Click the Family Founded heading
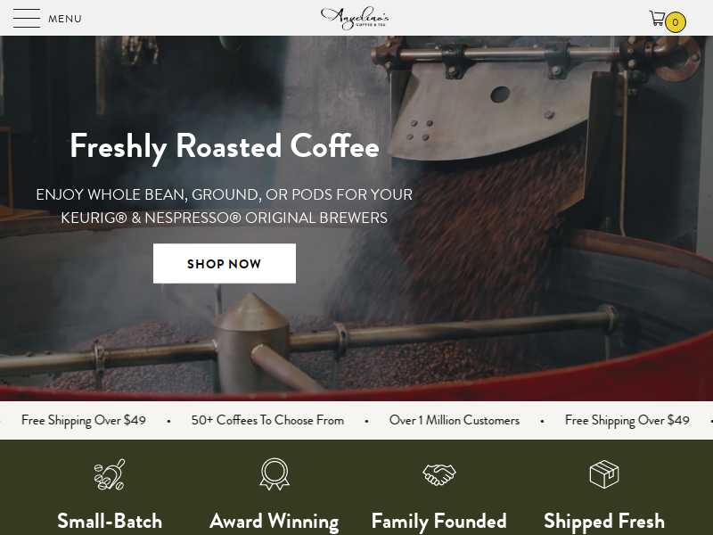Viewport: 713px width, 535px height. pos(438,521)
